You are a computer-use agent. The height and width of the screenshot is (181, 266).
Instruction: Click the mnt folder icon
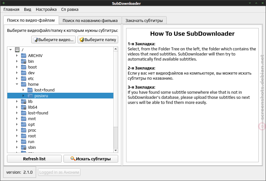coord(24,119)
